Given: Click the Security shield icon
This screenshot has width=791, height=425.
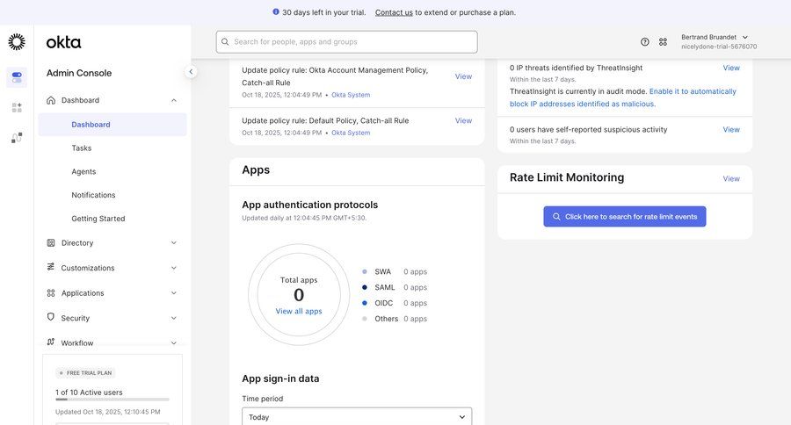Looking at the screenshot, I should point(50,317).
